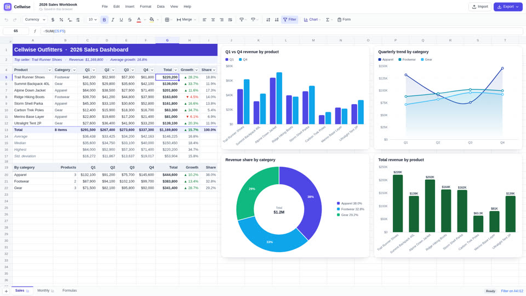Open Growth column filter arrow
This screenshot has width=526, height=296.
196,70
